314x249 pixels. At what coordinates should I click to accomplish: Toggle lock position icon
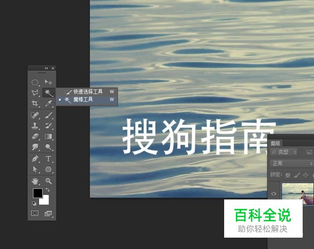pyautogui.click(x=305, y=175)
